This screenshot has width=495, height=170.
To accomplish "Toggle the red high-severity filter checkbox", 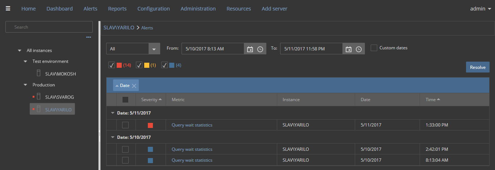I will [112, 65].
